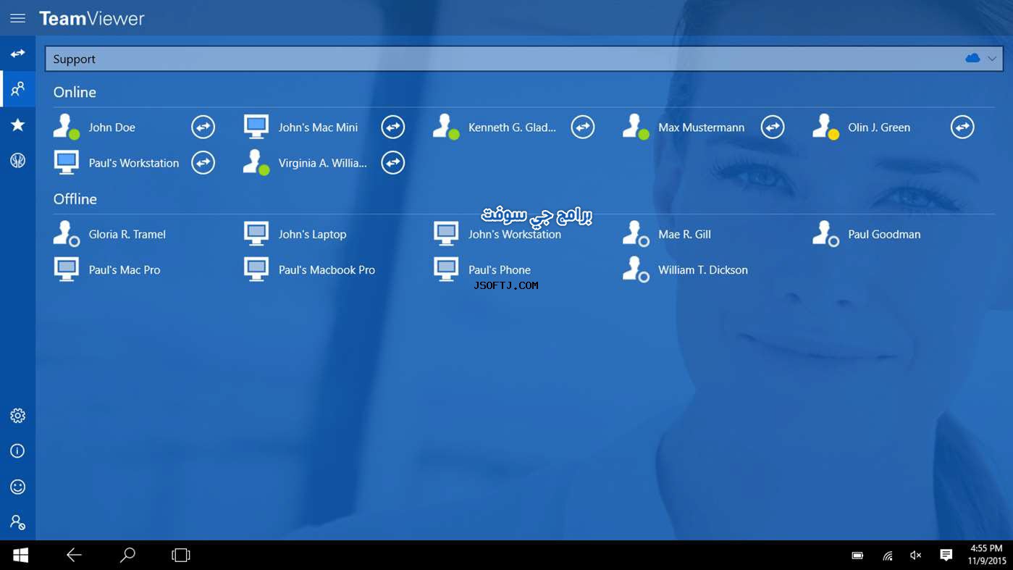
Task: Click the taskbar back arrow
Action: pos(74,555)
